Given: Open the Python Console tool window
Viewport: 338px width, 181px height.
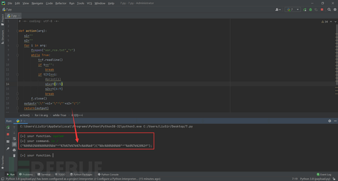Looking at the screenshot, I should click(108, 174).
